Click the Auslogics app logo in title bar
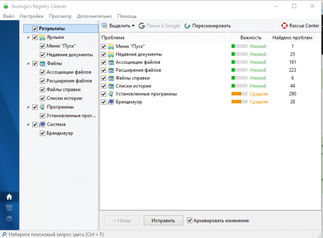The width and height of the screenshot is (323, 238). [x=6, y=6]
